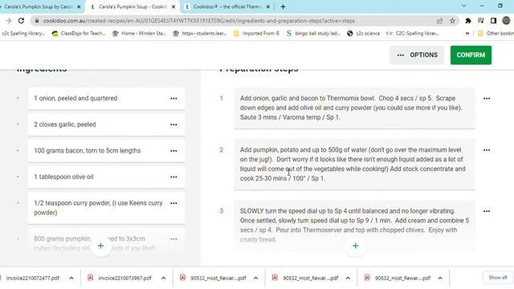514x289 pixels.
Task: Open browser profile avatar
Action: point(506,21)
